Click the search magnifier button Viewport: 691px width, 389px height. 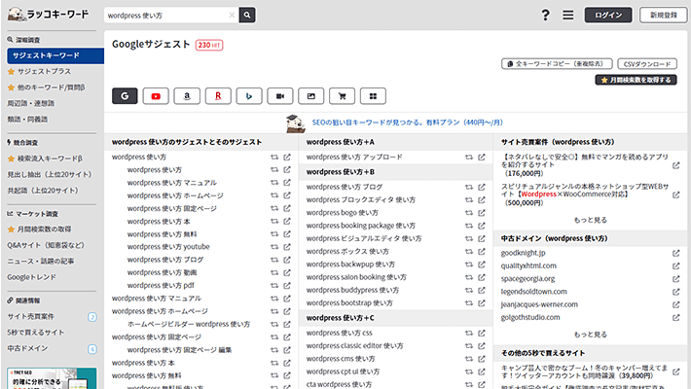point(247,15)
